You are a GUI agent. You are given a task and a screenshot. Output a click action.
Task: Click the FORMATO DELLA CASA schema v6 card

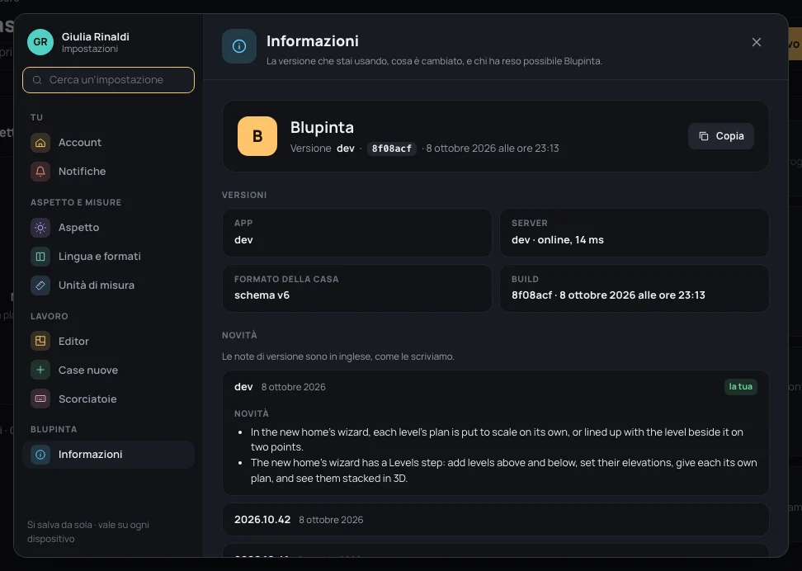coord(357,288)
